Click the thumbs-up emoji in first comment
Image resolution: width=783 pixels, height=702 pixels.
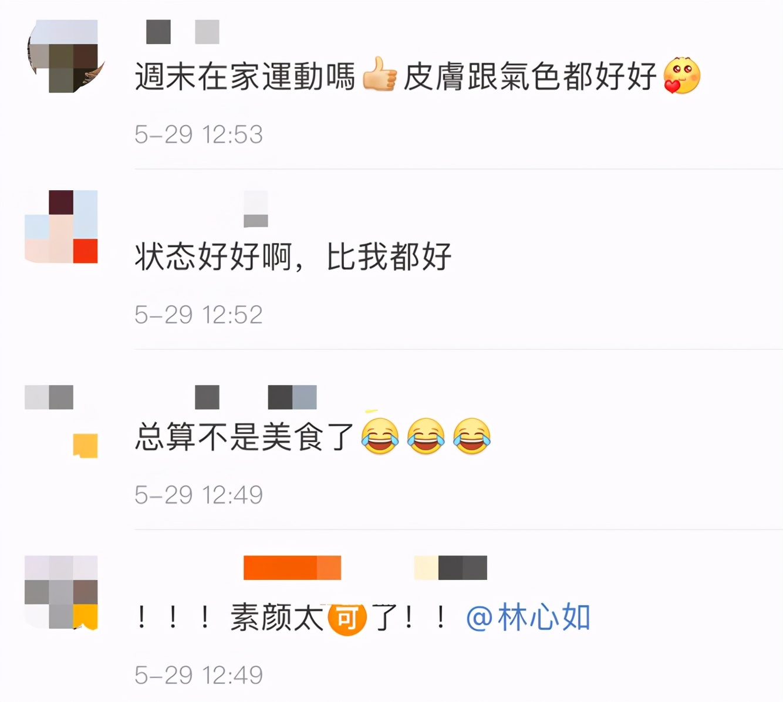[380, 75]
